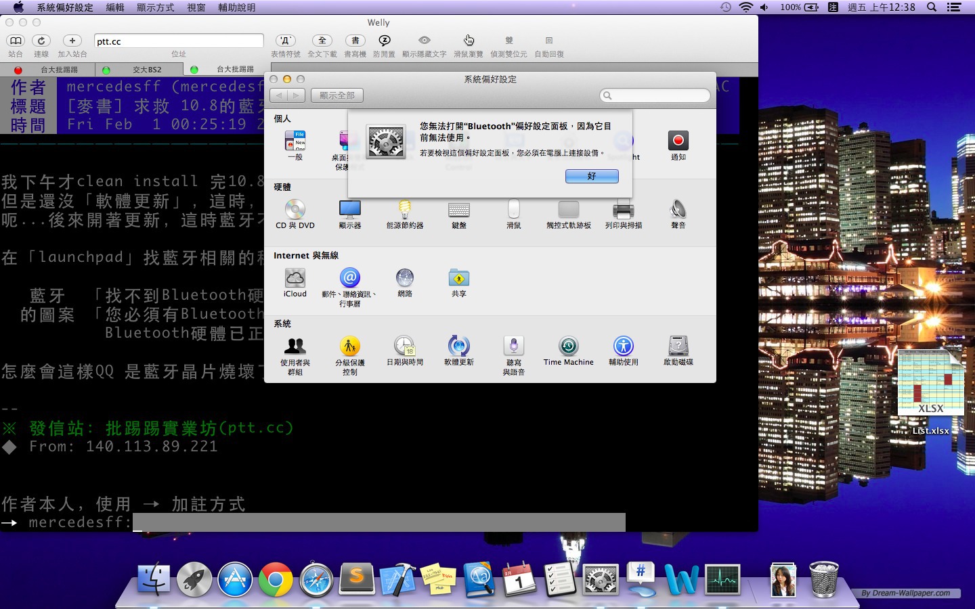Toggle 偵測雙位元 double-byte detection

pyautogui.click(x=509, y=41)
